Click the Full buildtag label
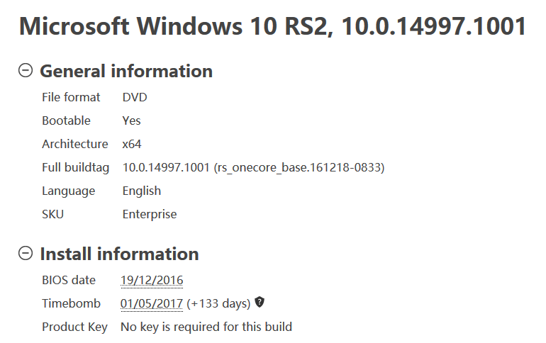 (75, 167)
